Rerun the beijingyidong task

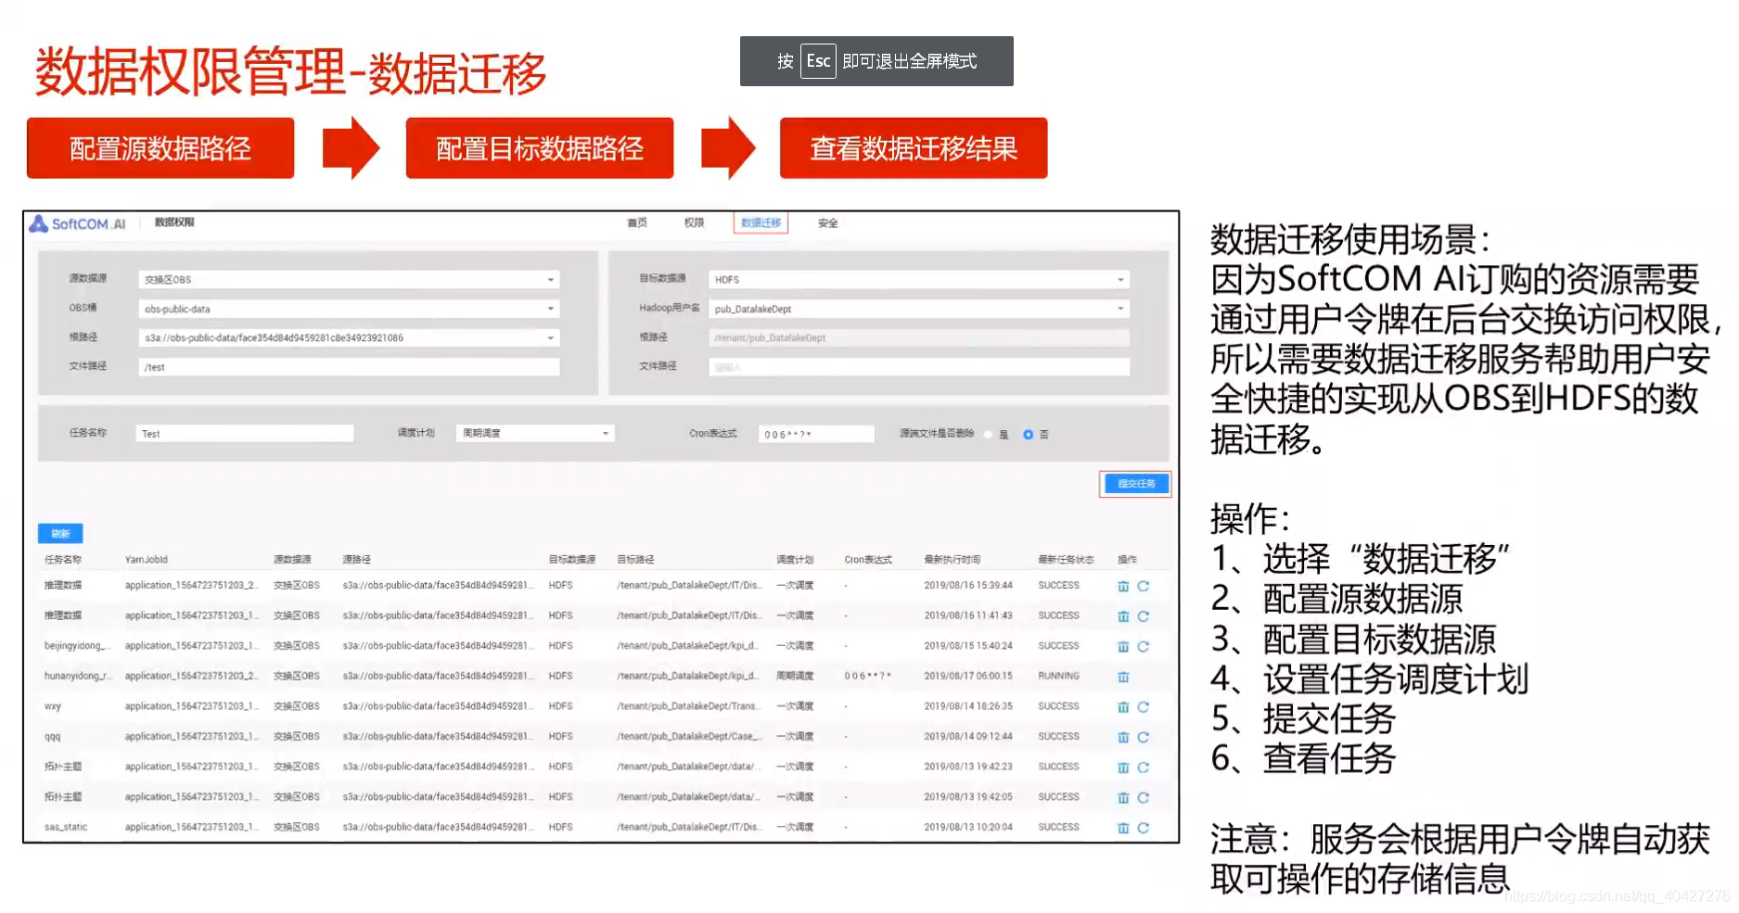coord(1144,646)
